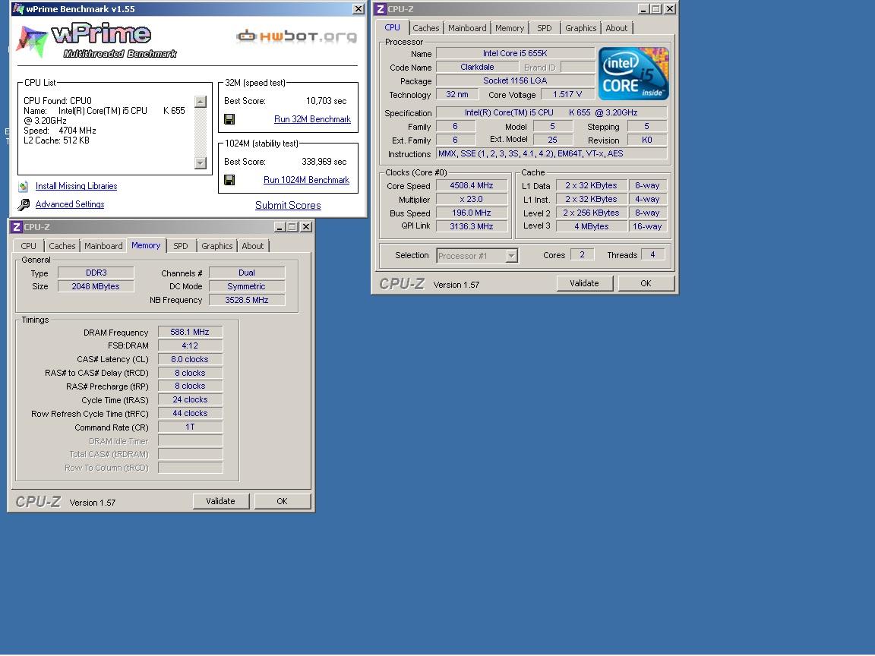Open the Processor #1 selection dropdown
This screenshot has height=656, width=875.
511,255
